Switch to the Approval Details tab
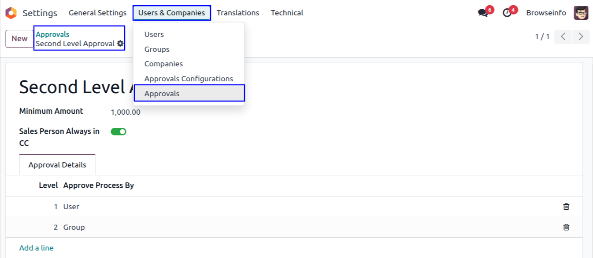 tap(57, 165)
